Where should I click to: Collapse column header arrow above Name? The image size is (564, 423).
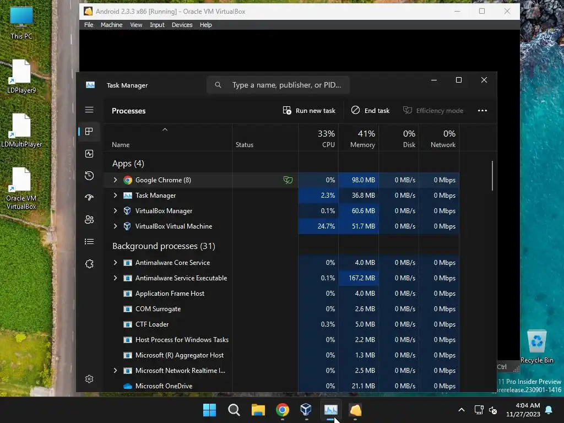[x=165, y=129]
